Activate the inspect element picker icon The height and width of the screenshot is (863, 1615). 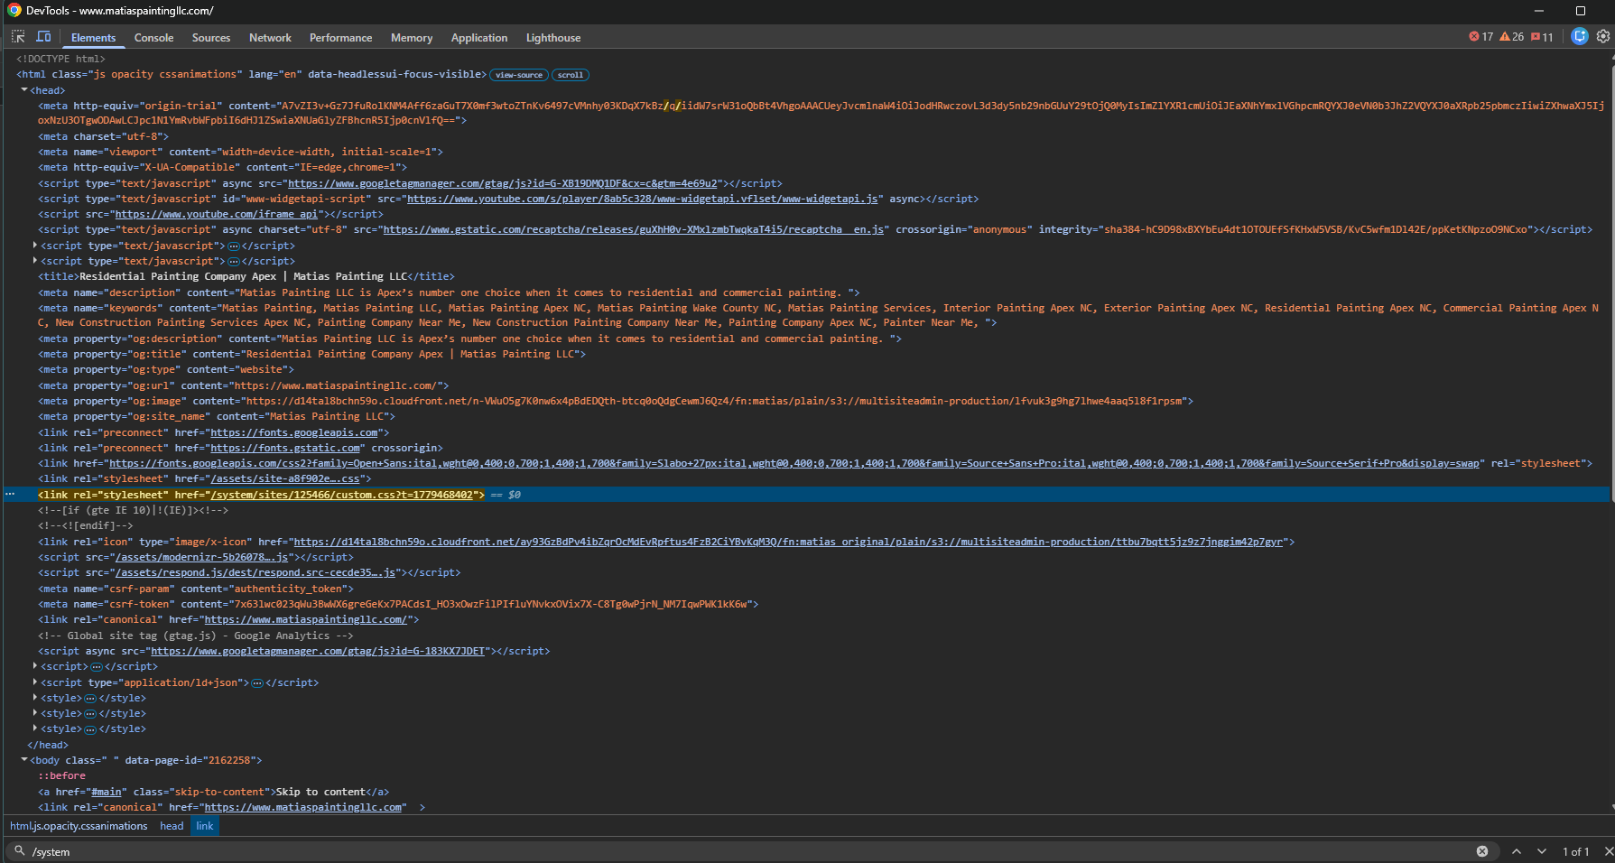tap(18, 37)
